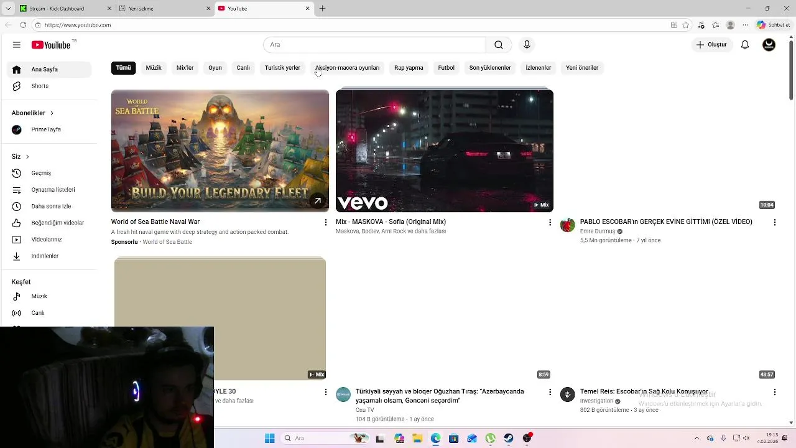
Task: Open PABLO ESCOBAR'ın GERÇEK EVİNE video title
Action: (x=666, y=222)
